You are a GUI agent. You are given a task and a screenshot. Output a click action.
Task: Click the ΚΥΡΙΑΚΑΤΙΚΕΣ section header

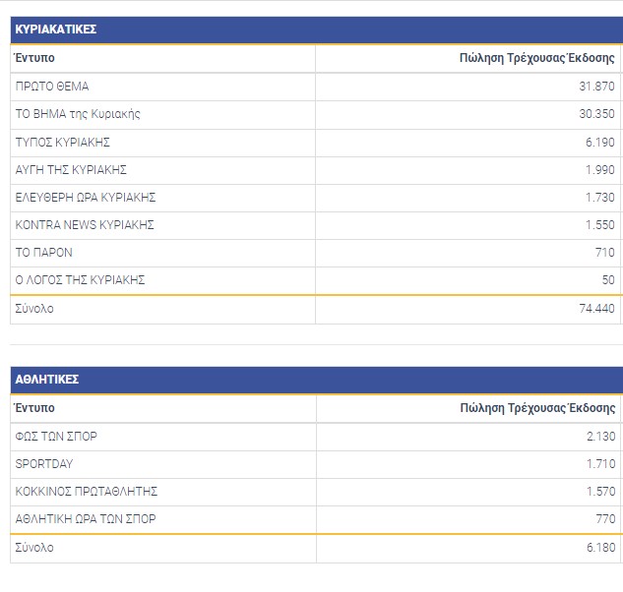click(56, 30)
